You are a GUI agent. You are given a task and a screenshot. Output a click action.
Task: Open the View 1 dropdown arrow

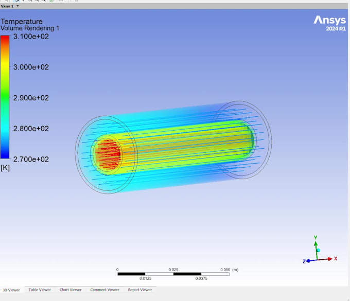click(x=17, y=6)
